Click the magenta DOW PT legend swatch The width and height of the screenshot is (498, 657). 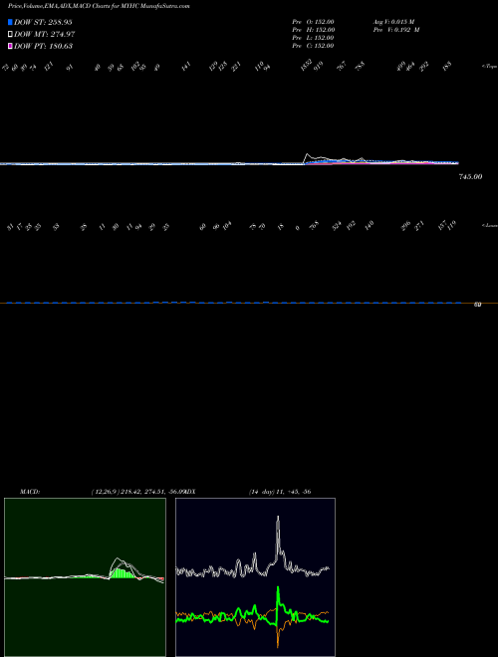pos(10,46)
